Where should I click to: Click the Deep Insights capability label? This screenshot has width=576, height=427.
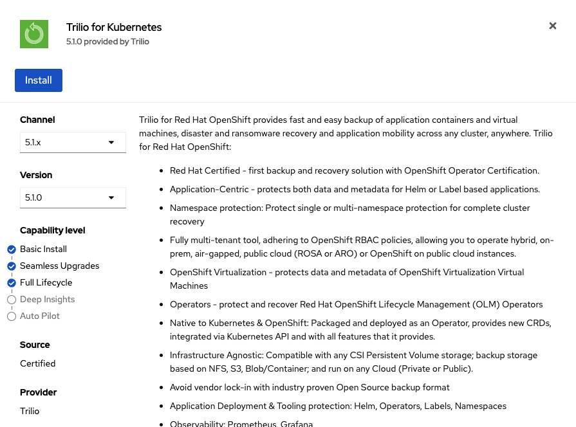[48, 300]
